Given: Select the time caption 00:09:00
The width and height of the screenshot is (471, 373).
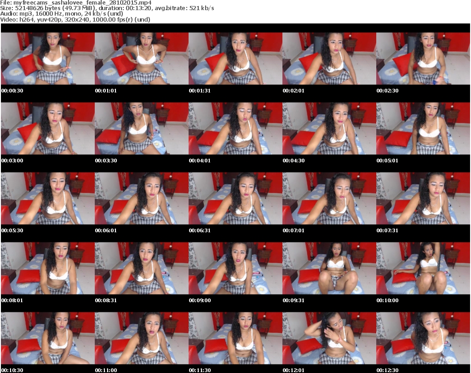Looking at the screenshot, I should (x=200, y=300).
